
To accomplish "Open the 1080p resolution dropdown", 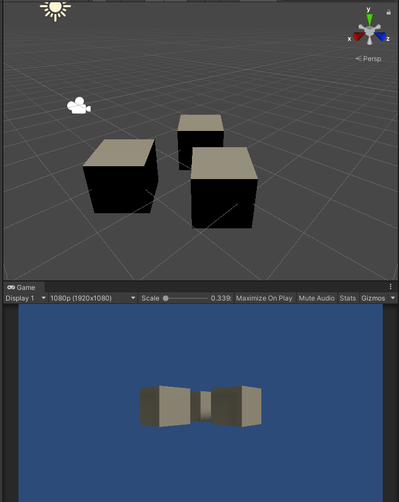I will coord(93,298).
